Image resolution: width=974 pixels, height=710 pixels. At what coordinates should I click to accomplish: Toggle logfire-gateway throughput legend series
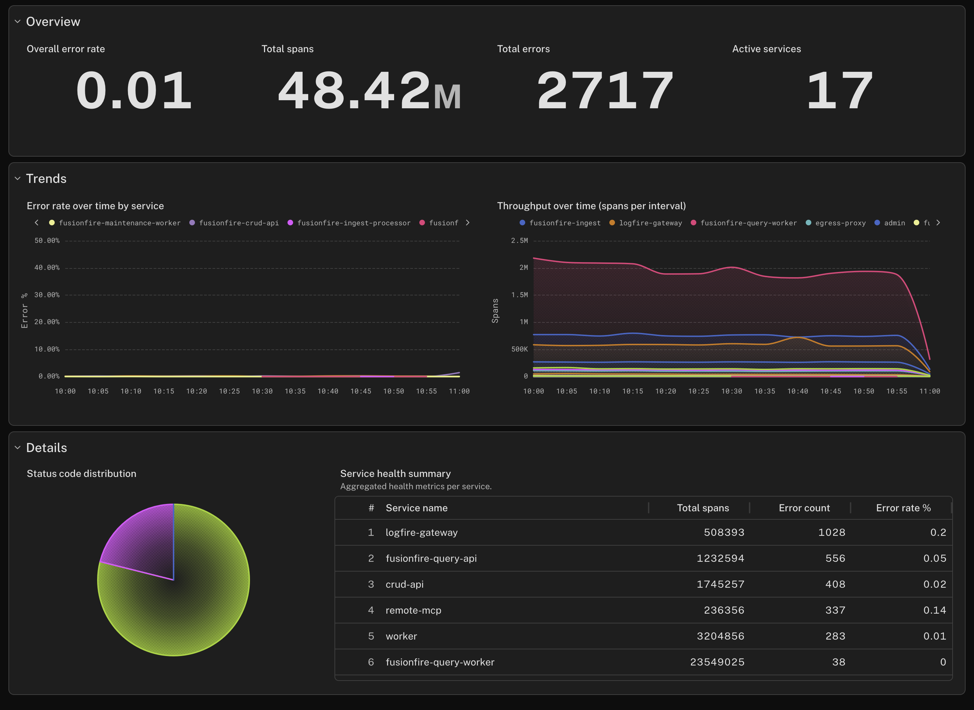(x=645, y=223)
